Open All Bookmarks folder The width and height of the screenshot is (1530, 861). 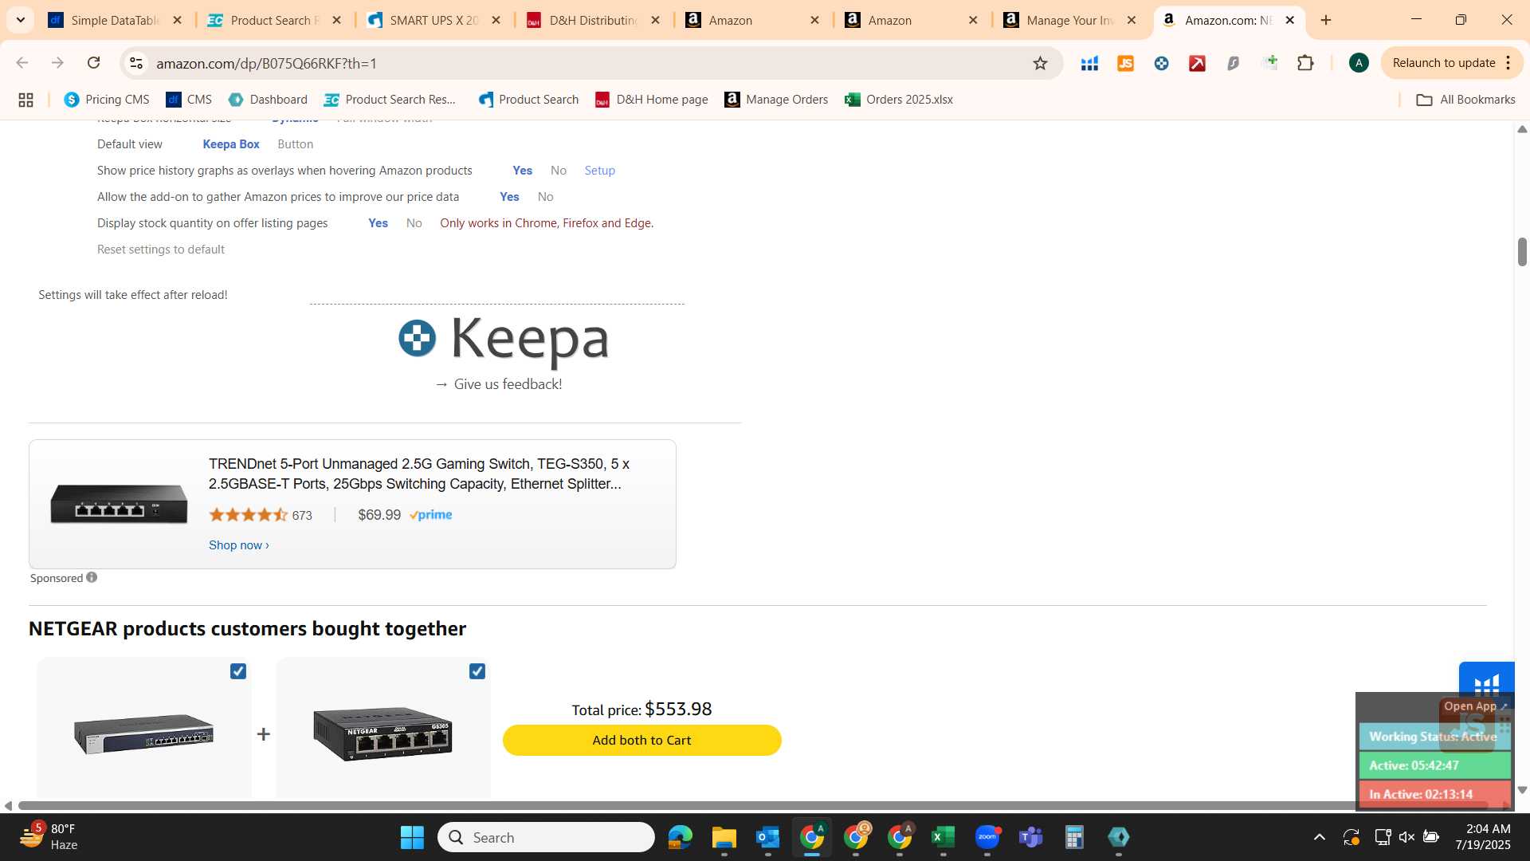(1465, 100)
